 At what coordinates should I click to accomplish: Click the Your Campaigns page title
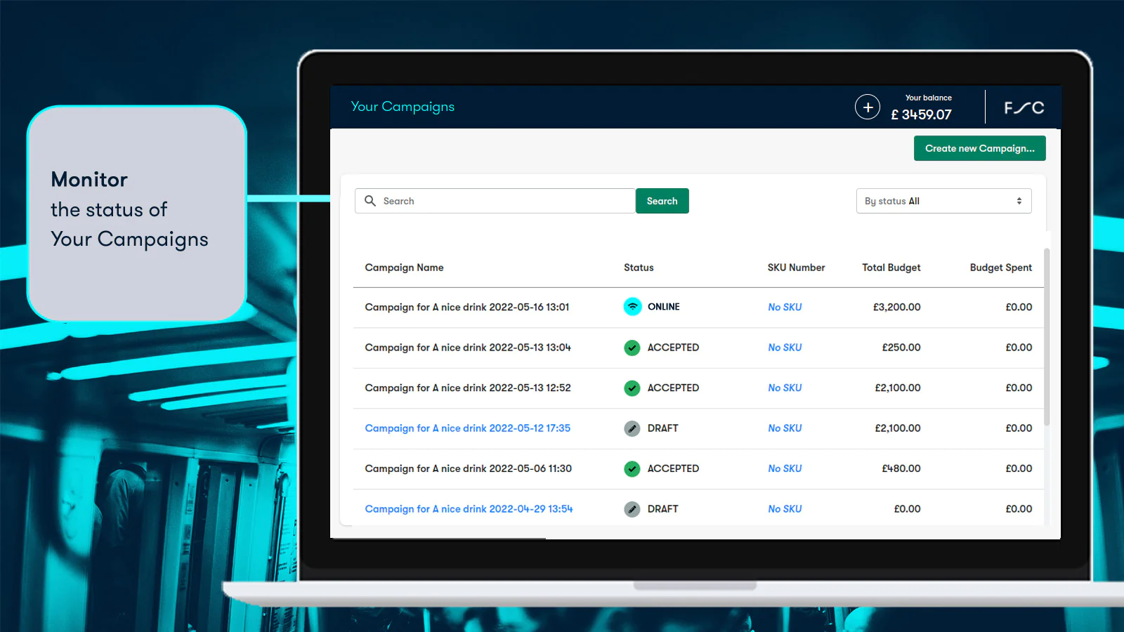403,107
